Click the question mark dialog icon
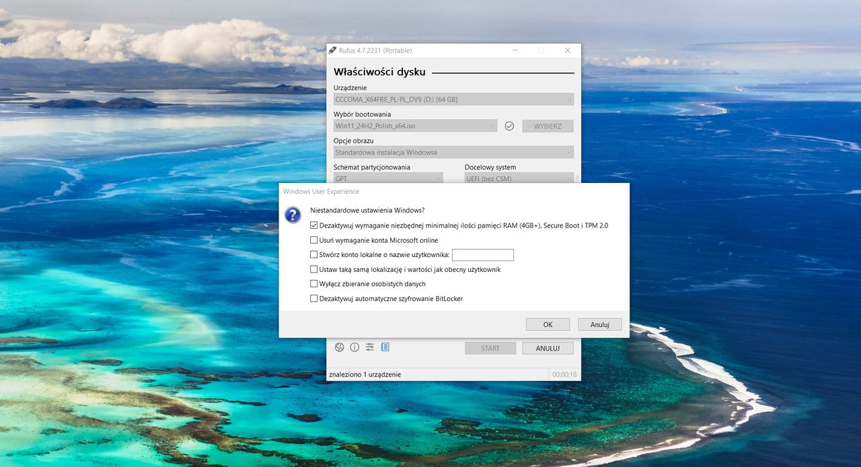This screenshot has height=467, width=861. tap(293, 215)
